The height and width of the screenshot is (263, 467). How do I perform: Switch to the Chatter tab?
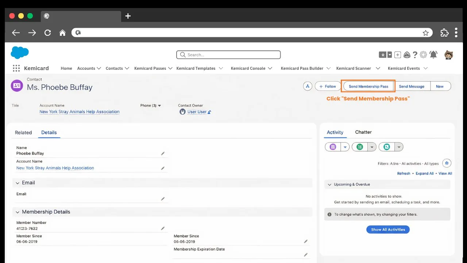(x=363, y=132)
